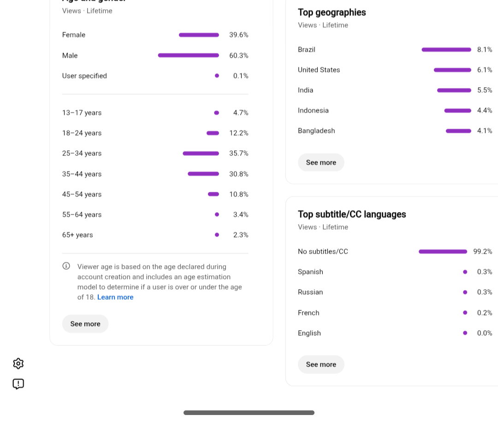Click the 18–24 years bar
498x427 pixels.
(213, 133)
